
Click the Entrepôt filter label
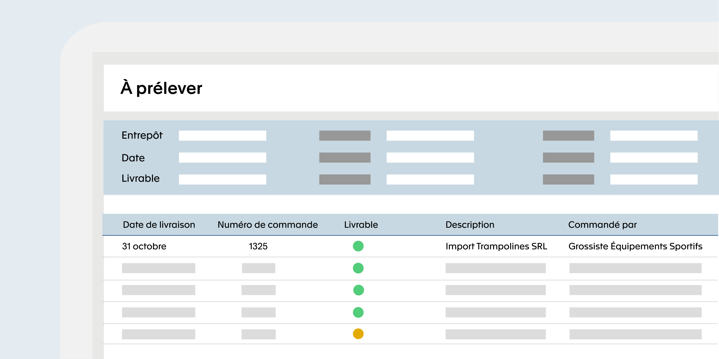click(142, 135)
